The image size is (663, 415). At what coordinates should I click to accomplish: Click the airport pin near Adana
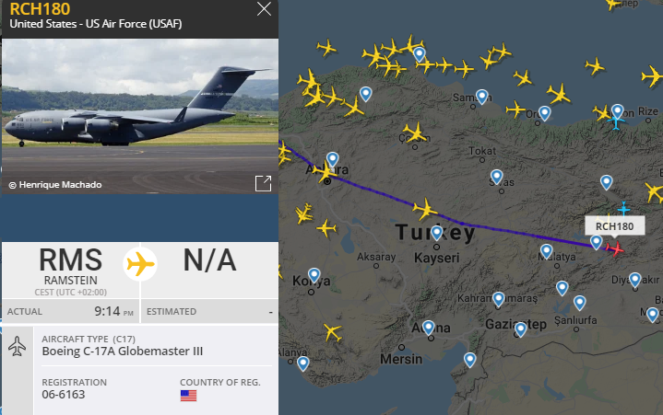(x=429, y=328)
